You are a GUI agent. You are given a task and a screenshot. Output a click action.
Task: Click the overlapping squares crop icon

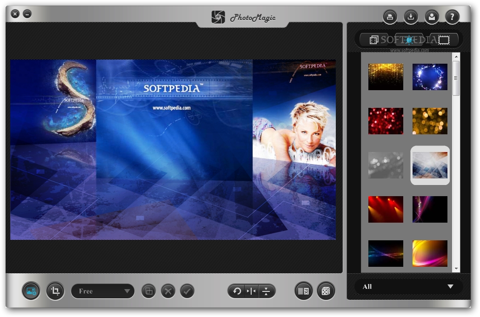148,291
